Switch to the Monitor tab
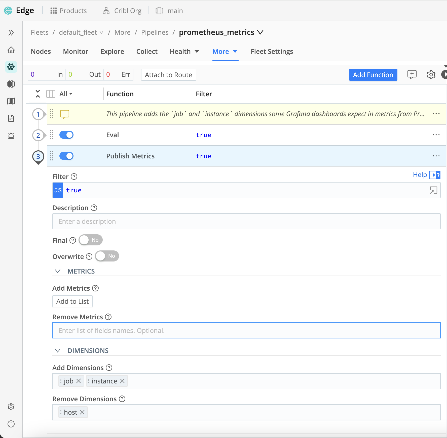The height and width of the screenshot is (438, 447). click(76, 52)
